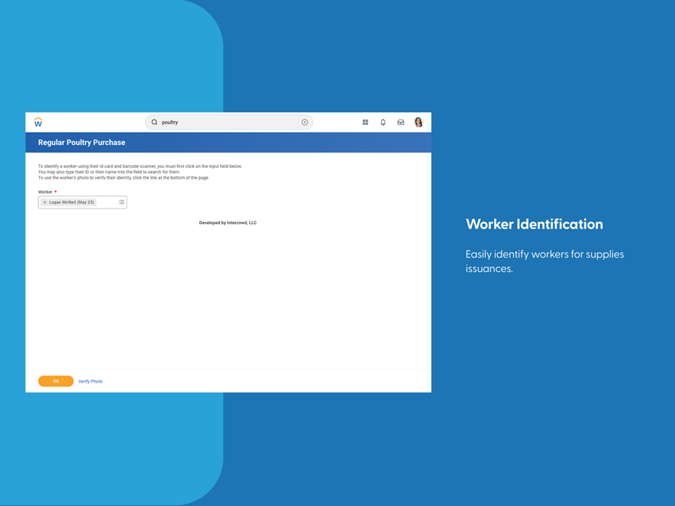
Task: Click the Developed by Intecrowd, LLC text
Action: pos(228,222)
